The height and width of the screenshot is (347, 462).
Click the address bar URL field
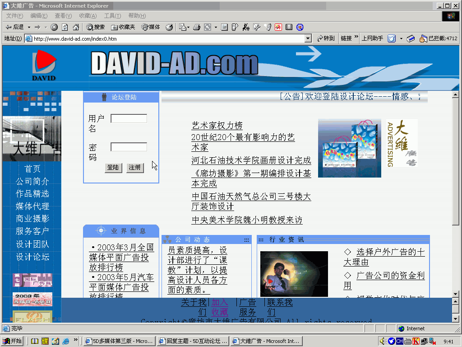pos(169,39)
